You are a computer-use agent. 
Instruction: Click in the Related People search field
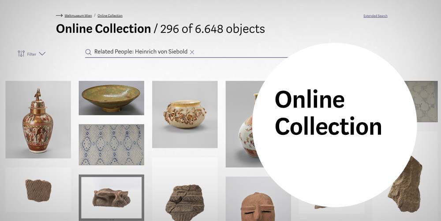click(186, 52)
